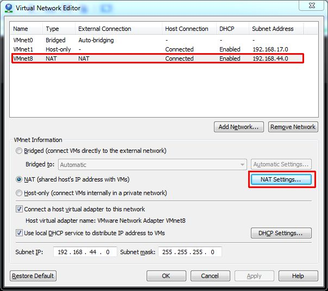Choose the Host-only radio option

[x=20, y=193]
